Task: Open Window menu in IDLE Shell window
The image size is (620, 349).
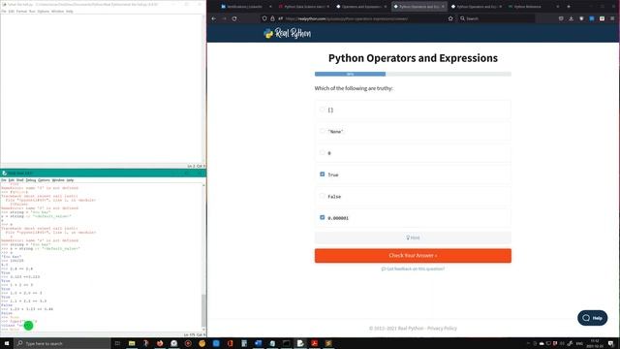Action: pos(58,180)
